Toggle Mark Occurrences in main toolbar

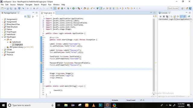(101, 8)
